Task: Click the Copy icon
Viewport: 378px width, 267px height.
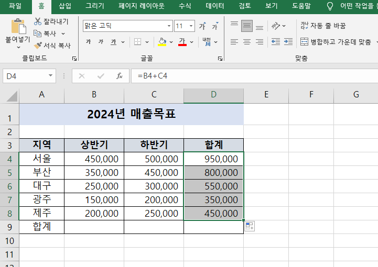Action: (37, 33)
